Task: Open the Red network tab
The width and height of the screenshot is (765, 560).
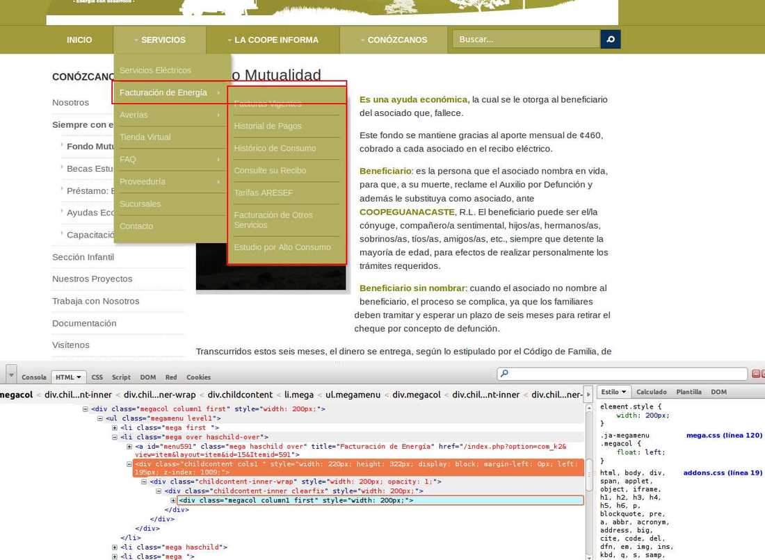Action: pos(171,377)
